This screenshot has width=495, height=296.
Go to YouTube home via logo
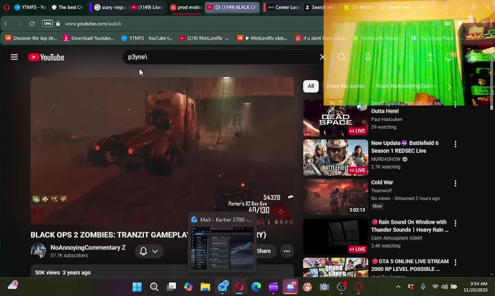[46, 57]
